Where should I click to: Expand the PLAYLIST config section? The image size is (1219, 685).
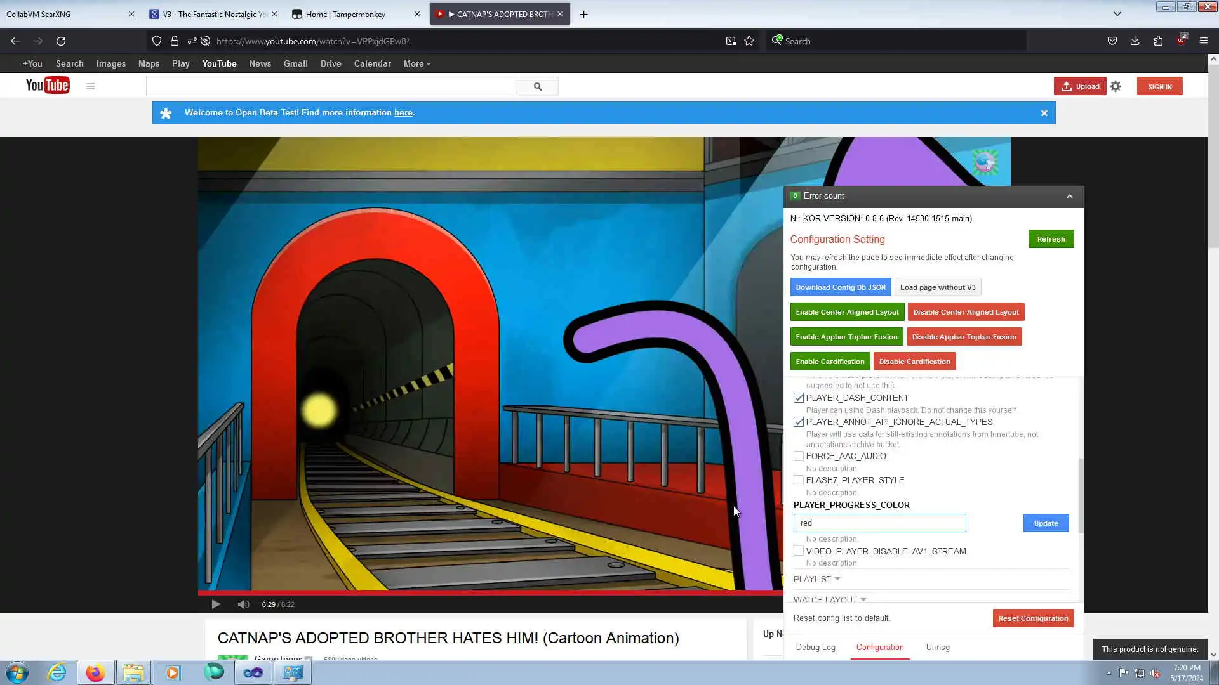(x=816, y=579)
